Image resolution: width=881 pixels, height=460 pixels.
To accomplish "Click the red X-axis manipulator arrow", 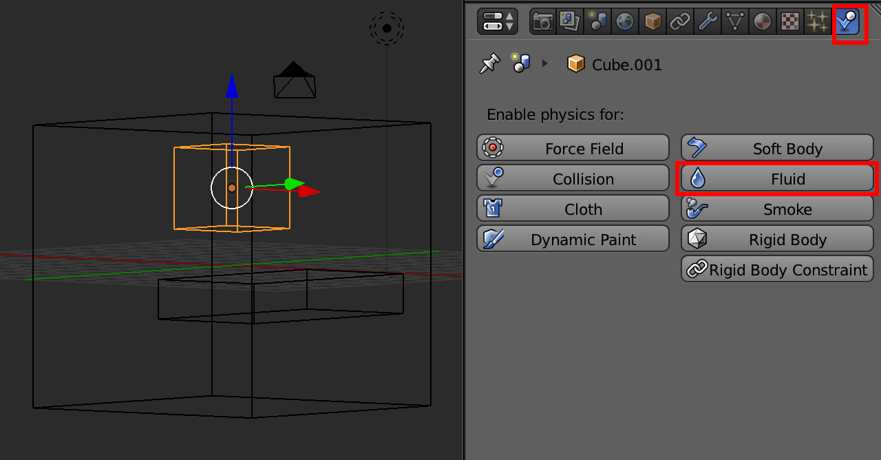I will 309,191.
